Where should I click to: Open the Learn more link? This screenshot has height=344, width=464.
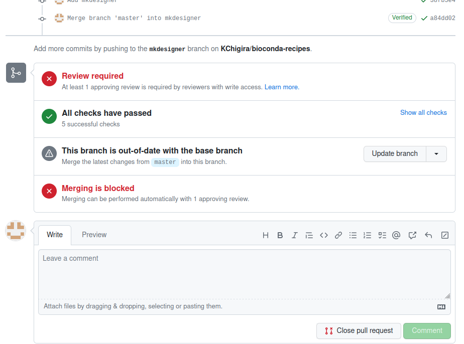tap(282, 87)
